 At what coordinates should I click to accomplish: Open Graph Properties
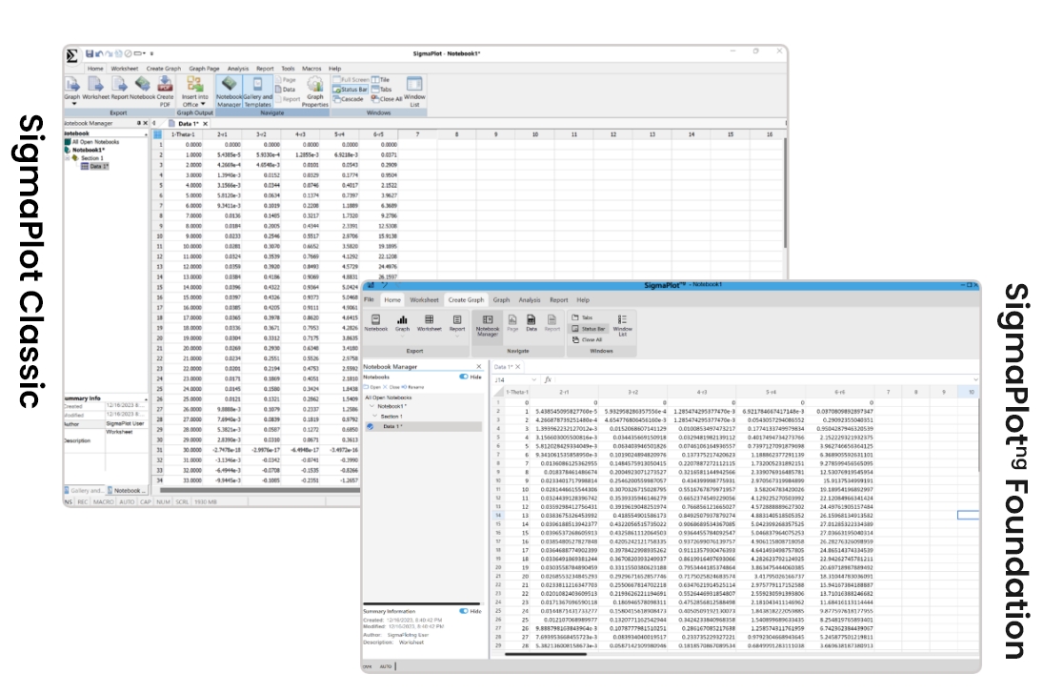(314, 86)
